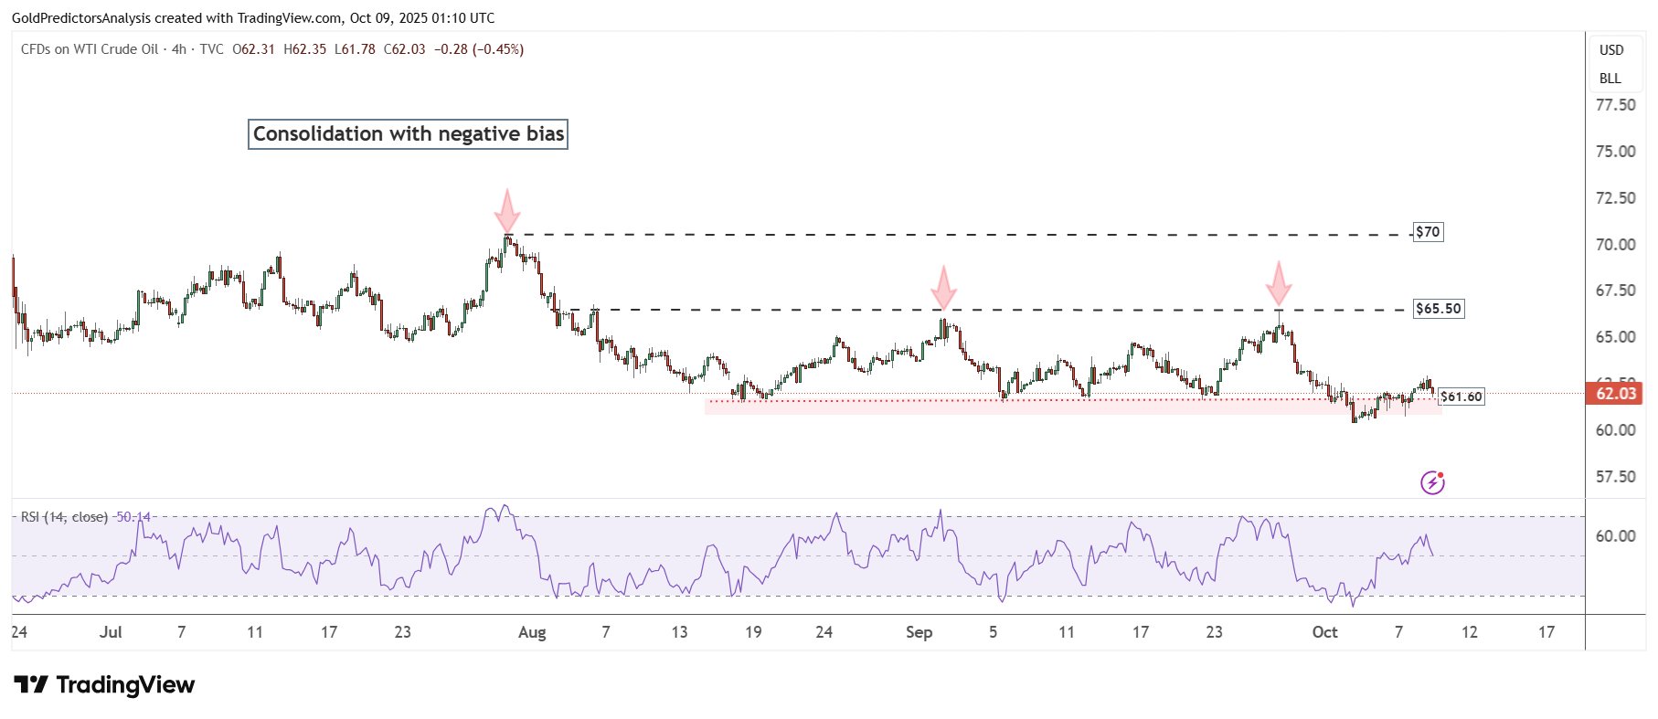The height and width of the screenshot is (719, 1658).
Task: Click the 75.00 mark on the price scale
Action: (1615, 152)
